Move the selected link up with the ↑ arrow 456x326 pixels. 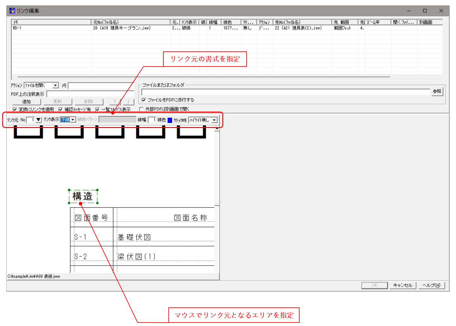(114, 102)
